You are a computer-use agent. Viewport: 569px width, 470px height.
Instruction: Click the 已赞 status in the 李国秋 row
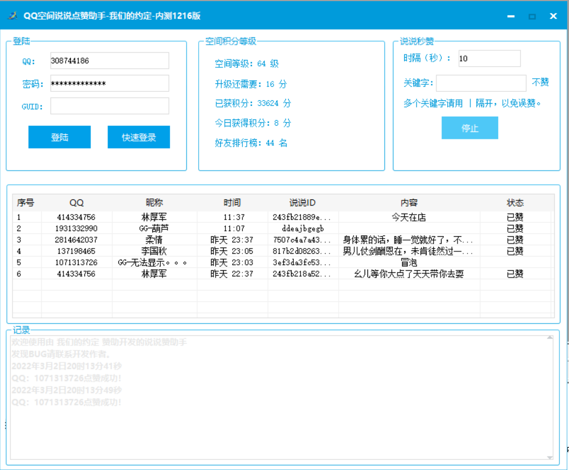515,251
